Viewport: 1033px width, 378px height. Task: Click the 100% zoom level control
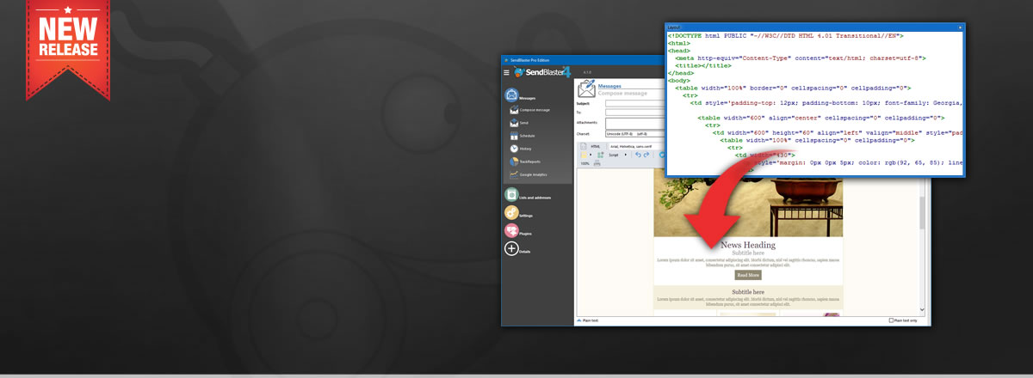click(x=585, y=163)
